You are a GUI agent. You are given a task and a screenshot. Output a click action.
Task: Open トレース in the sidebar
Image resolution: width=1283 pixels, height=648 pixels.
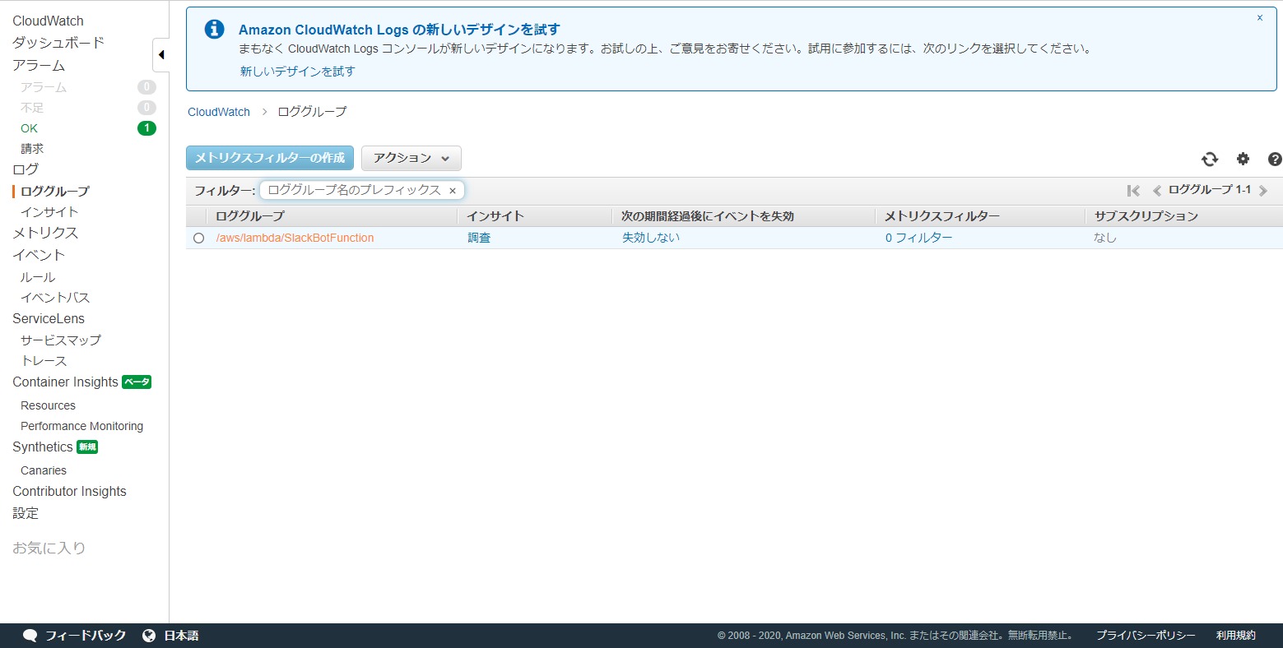[x=44, y=361]
